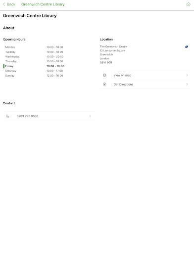Screen dimensions: 194x253
Task: Click the compass icon beside Get Directions
Action: [104, 84]
